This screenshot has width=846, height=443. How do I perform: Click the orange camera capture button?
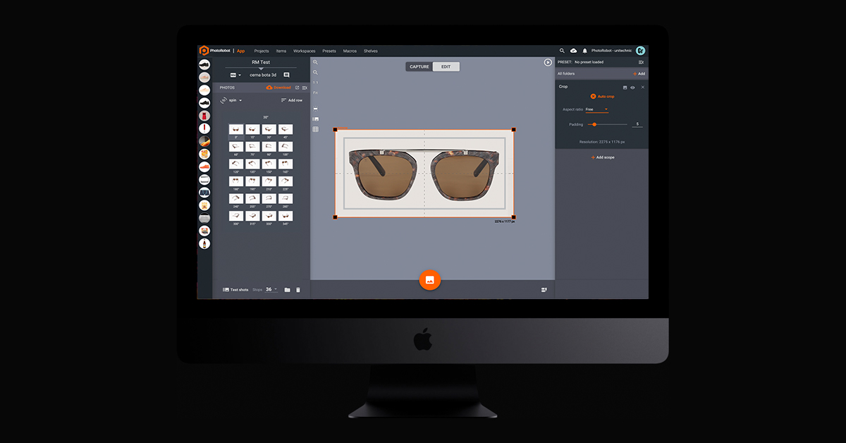pos(430,280)
